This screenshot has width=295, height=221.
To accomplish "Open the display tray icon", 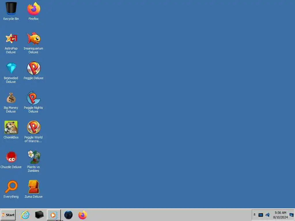I will tap(260, 215).
